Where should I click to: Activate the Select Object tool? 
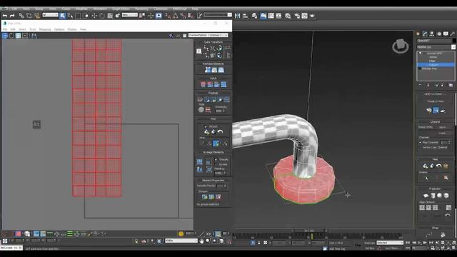click(63, 16)
